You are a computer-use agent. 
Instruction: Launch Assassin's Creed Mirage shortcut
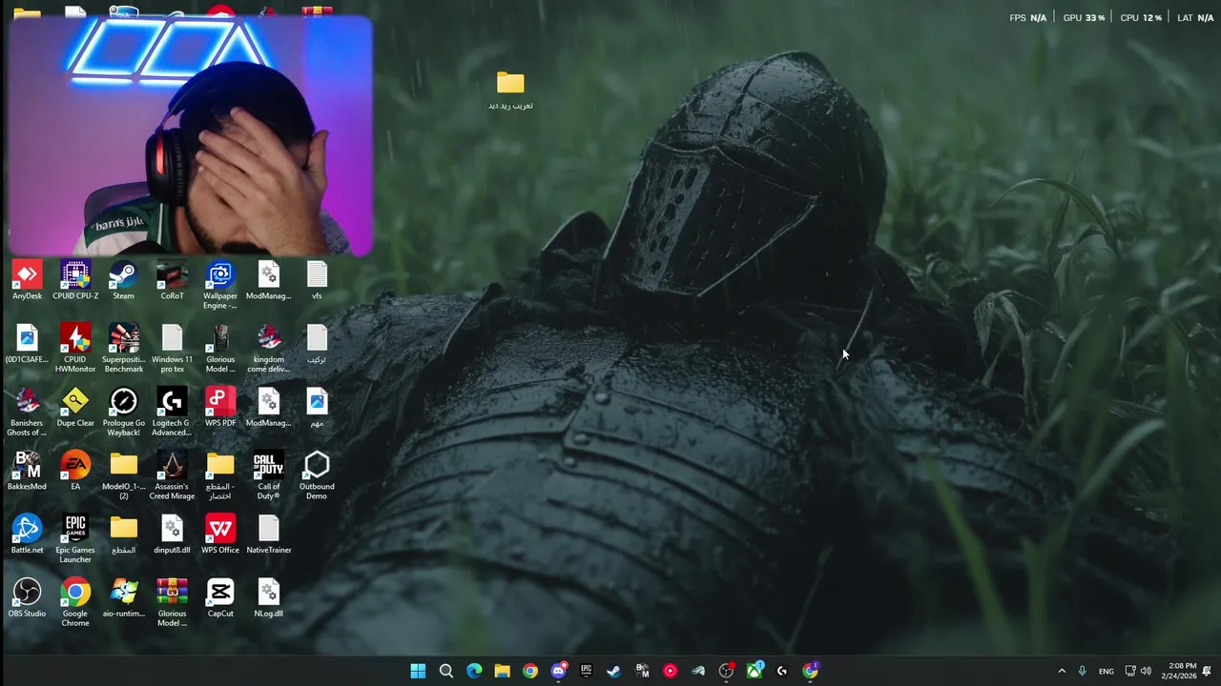pyautogui.click(x=172, y=476)
